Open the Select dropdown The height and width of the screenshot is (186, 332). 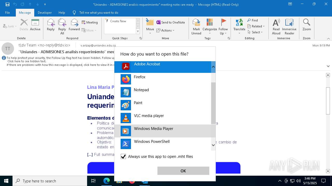(x=255, y=32)
